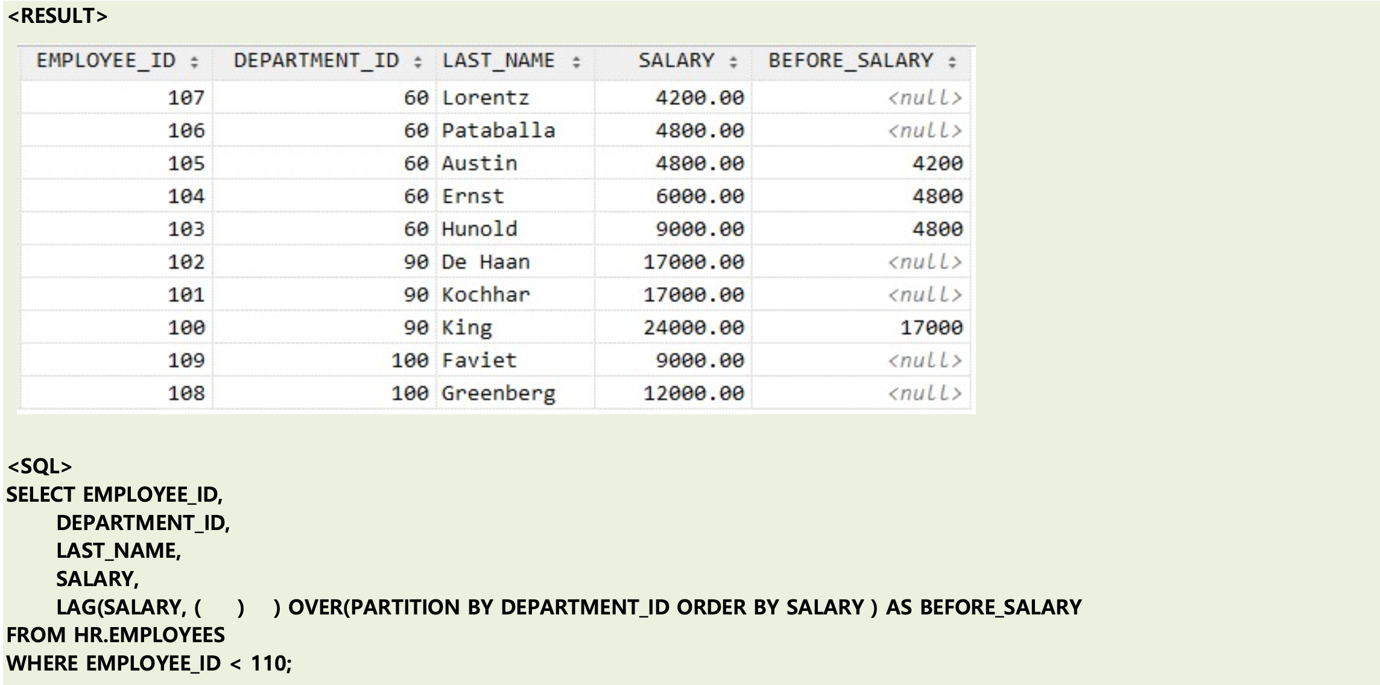Select Faviet's department ID cell

(x=410, y=361)
